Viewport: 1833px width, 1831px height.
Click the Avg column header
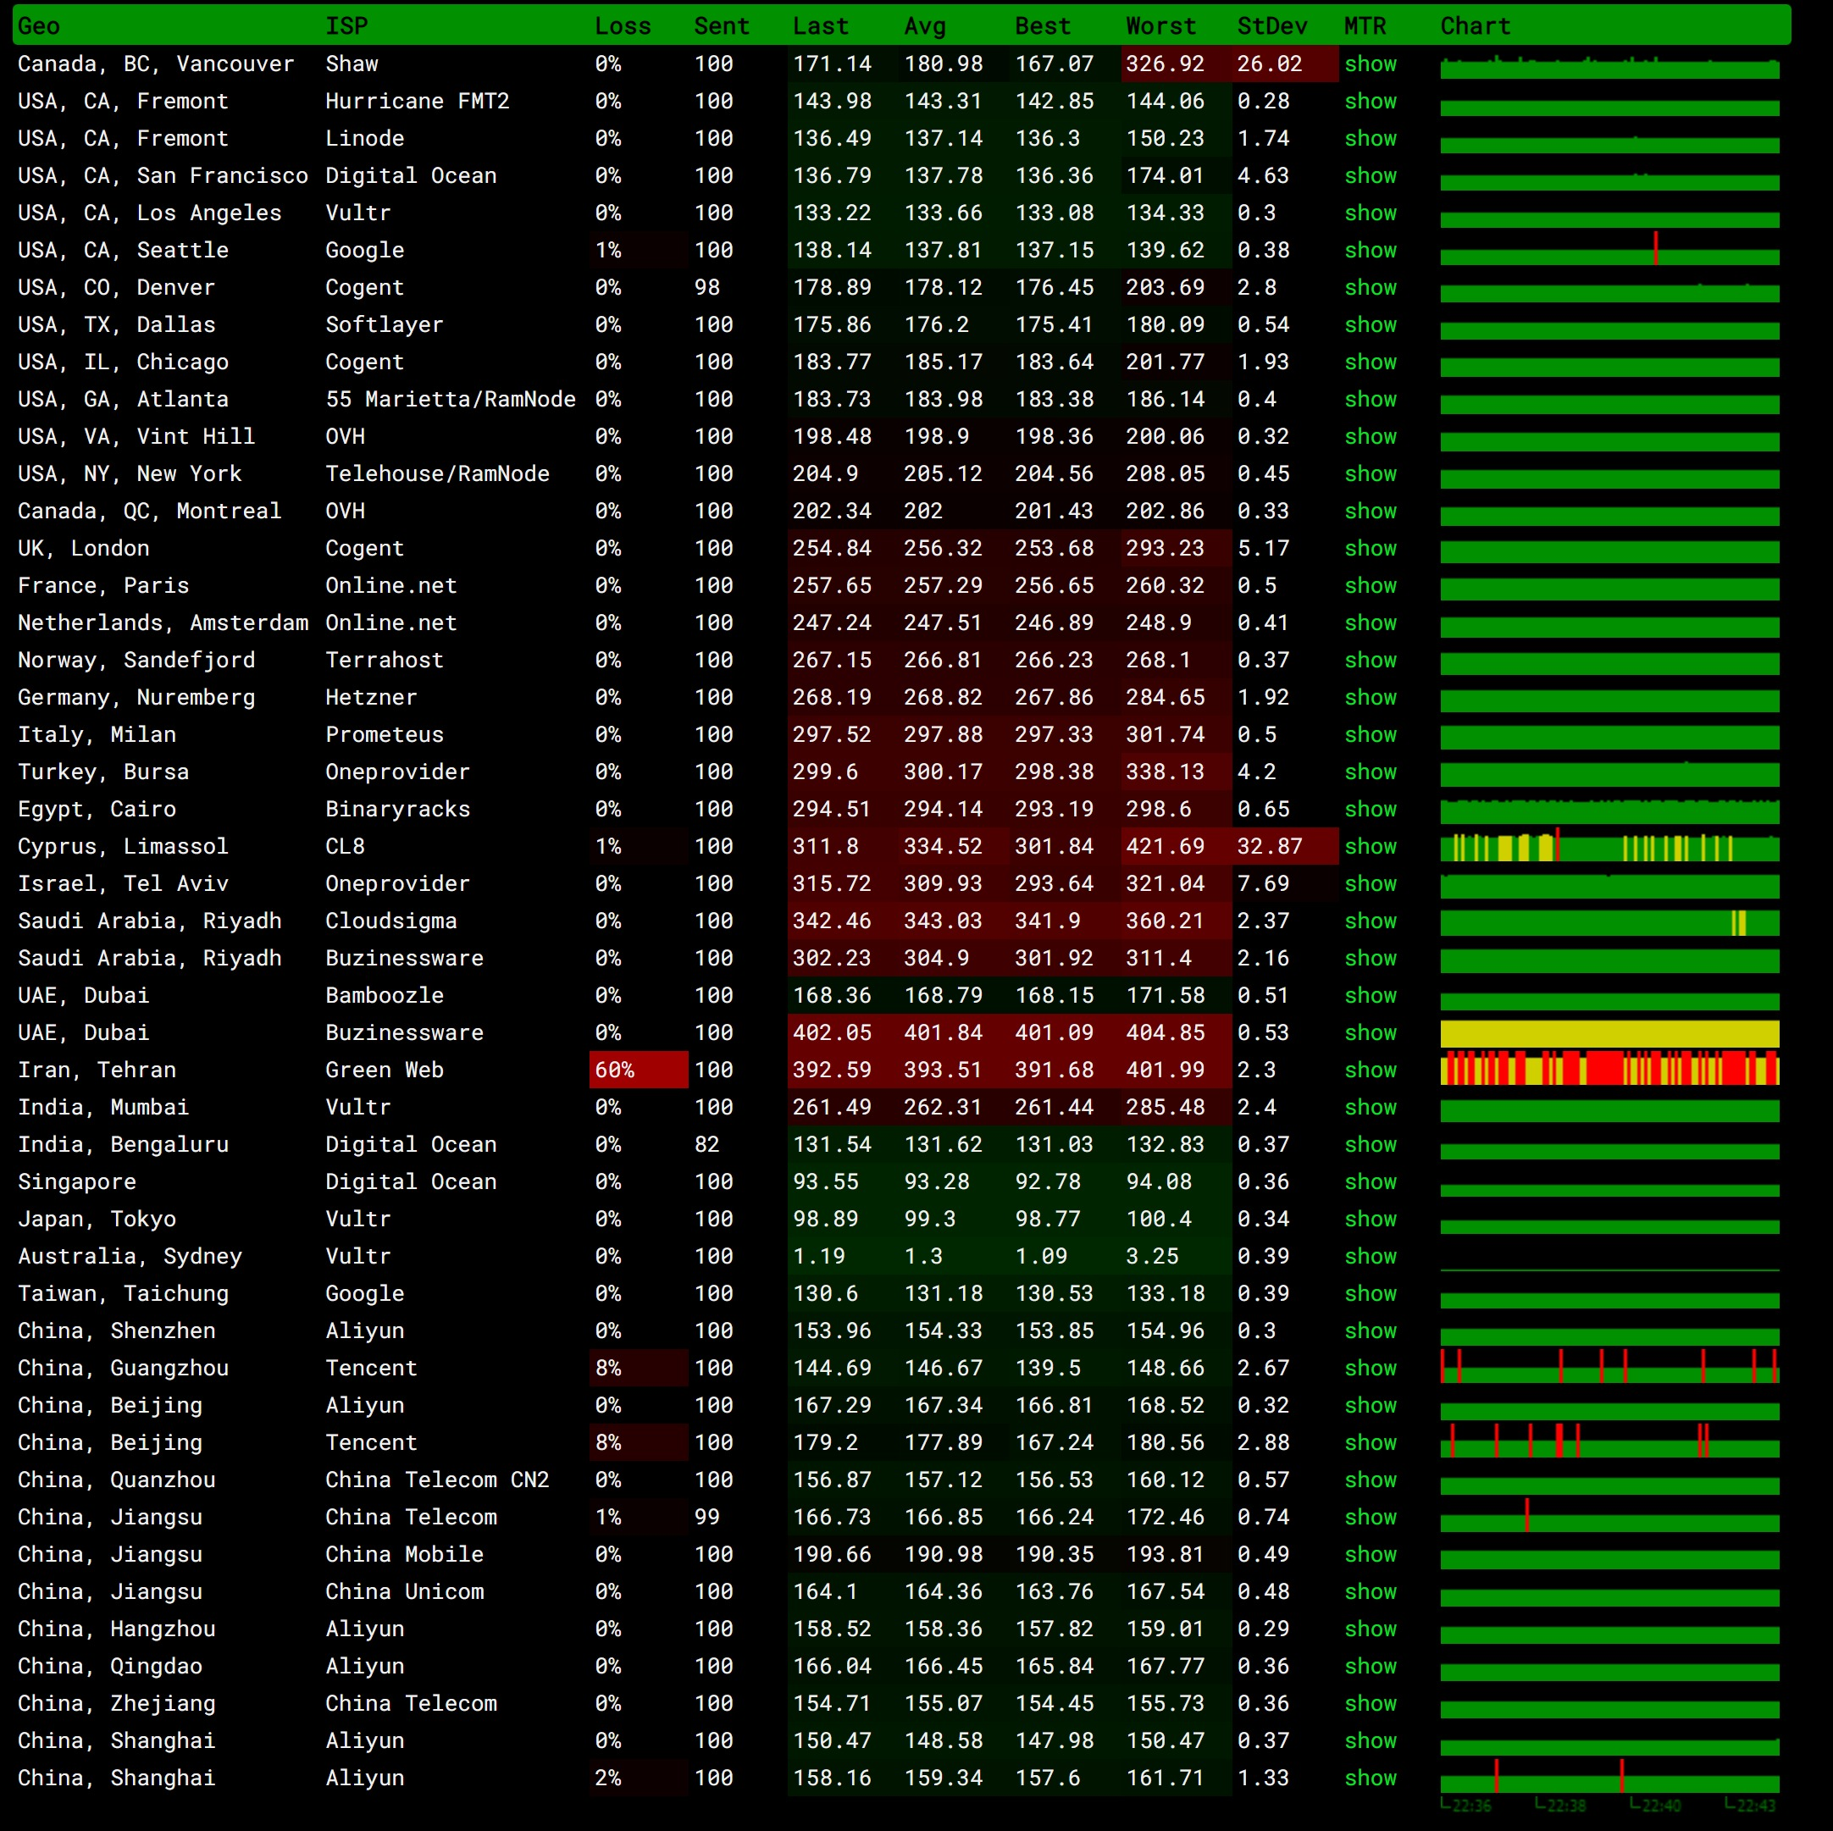(x=925, y=25)
